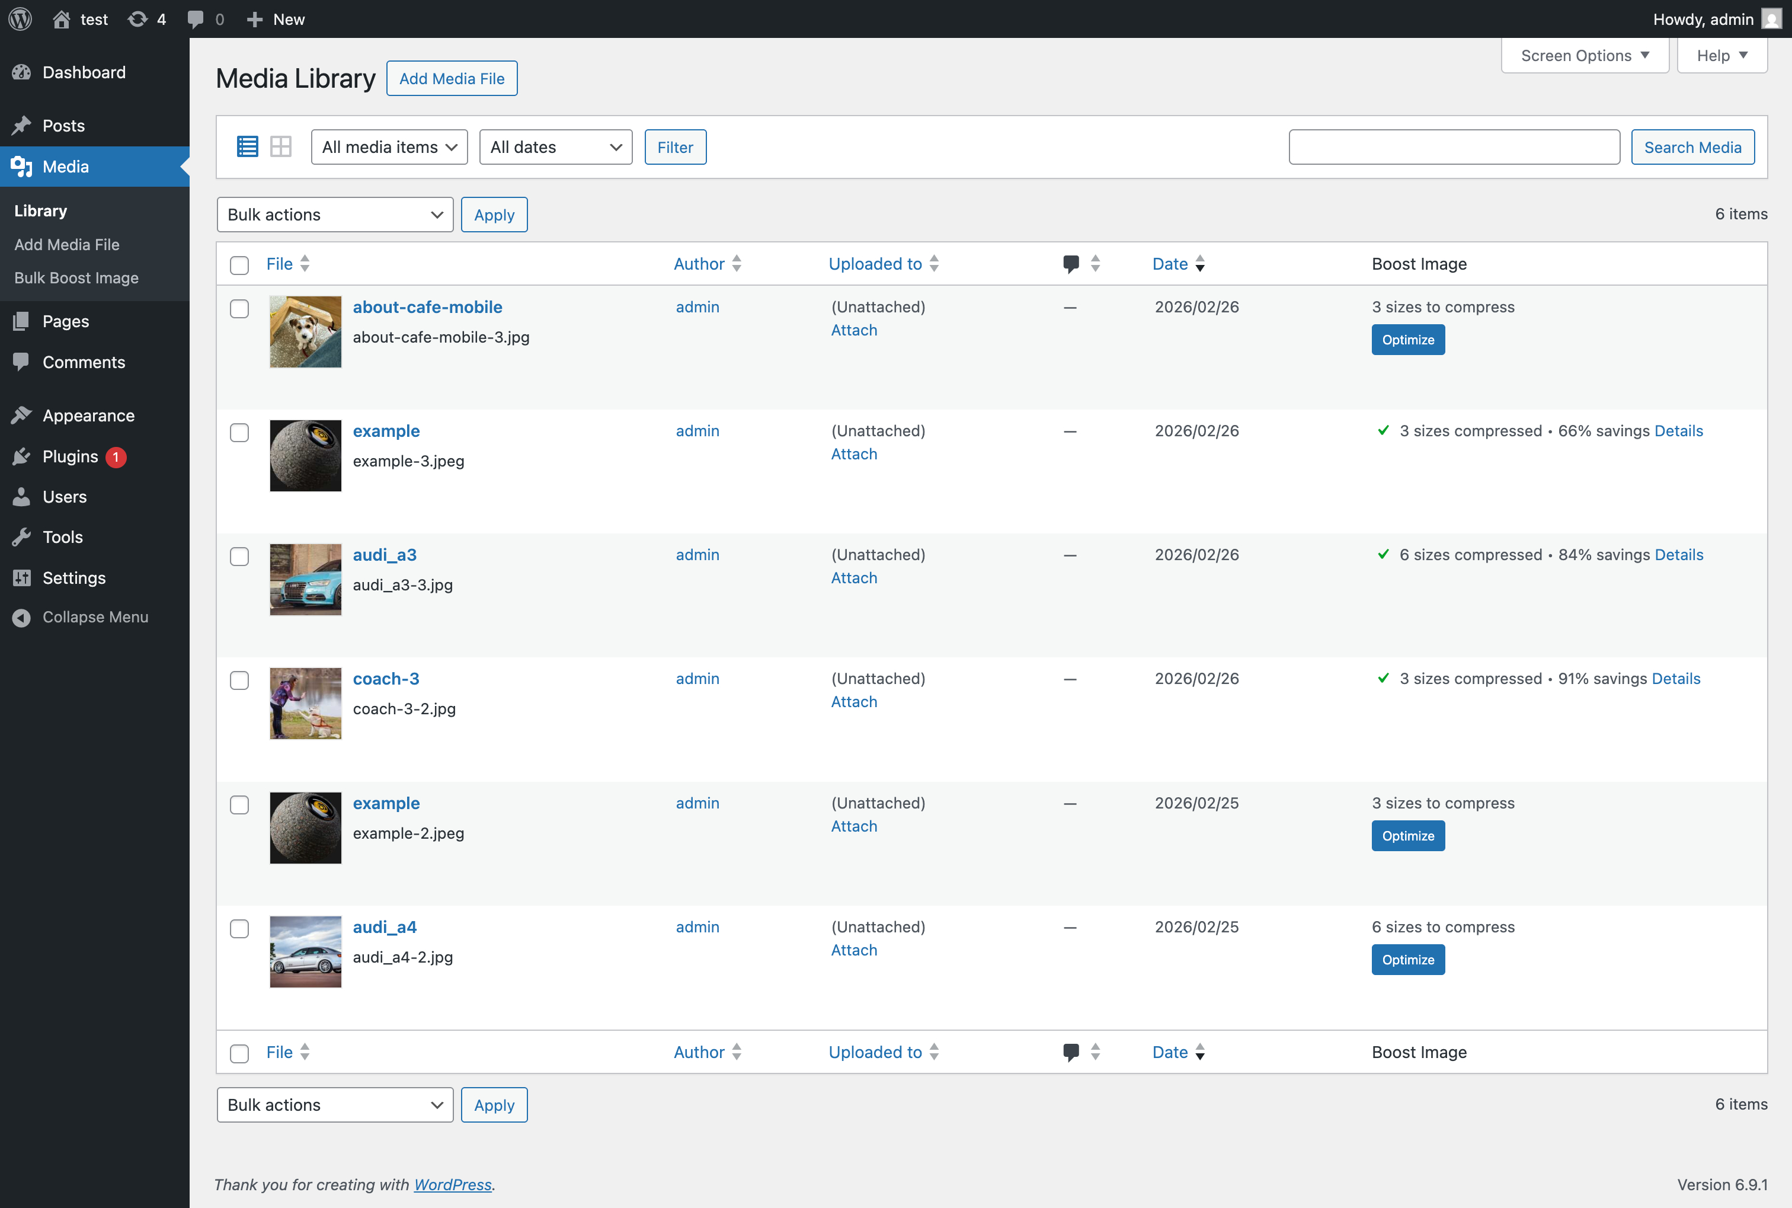Check the select-all checkbox in table header
Screen dimensions: 1792x1208
(x=239, y=265)
